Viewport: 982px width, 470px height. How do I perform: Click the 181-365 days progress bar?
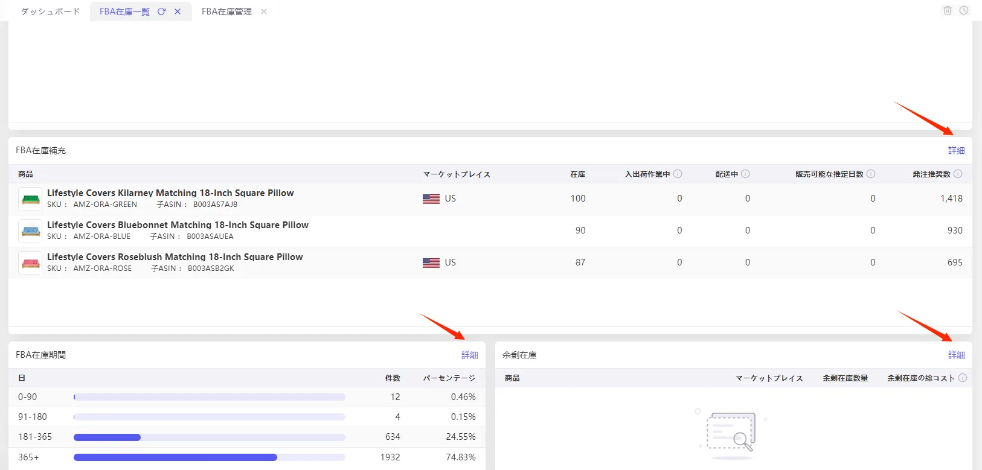click(210, 437)
